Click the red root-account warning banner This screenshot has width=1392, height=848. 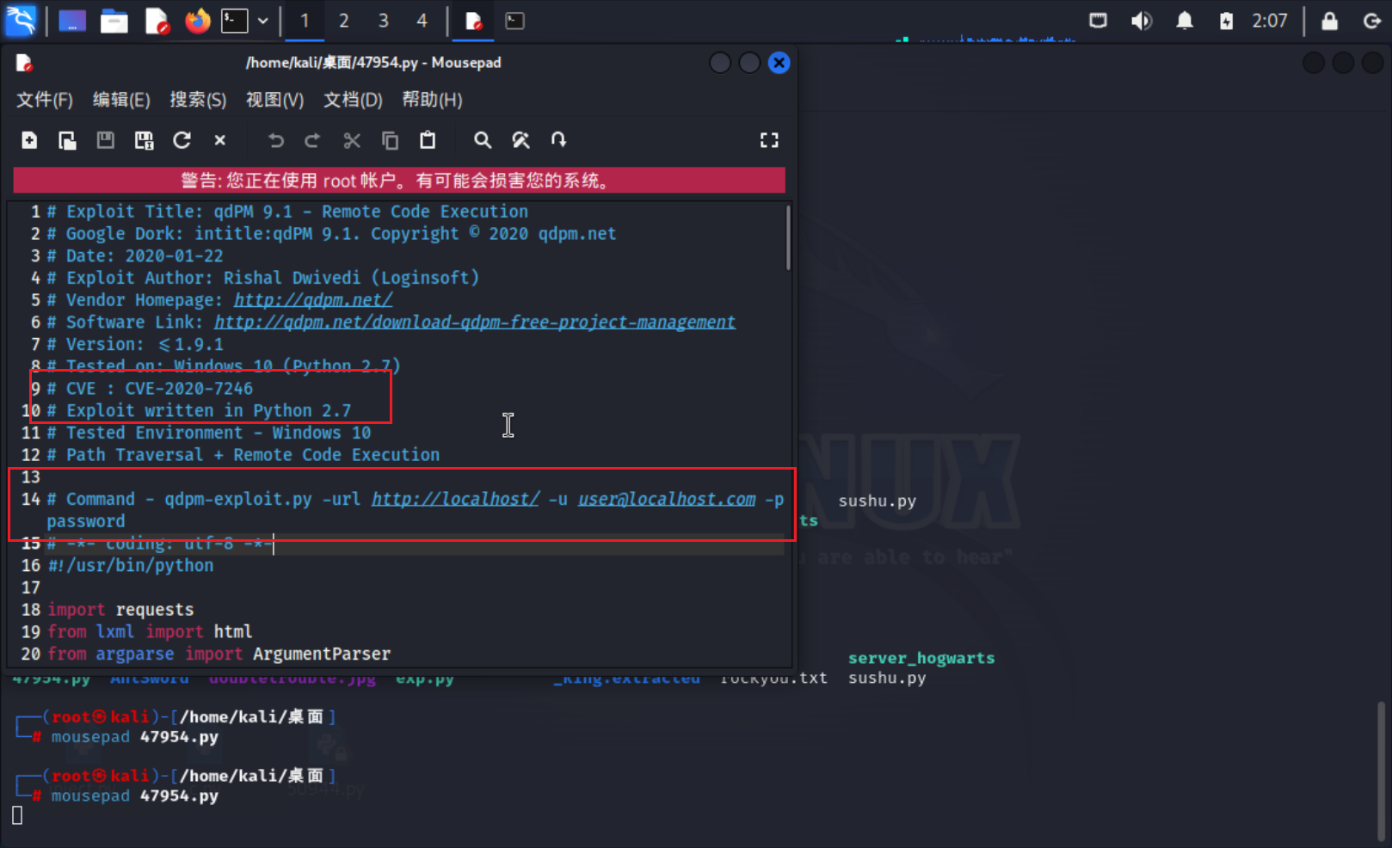[x=399, y=181]
